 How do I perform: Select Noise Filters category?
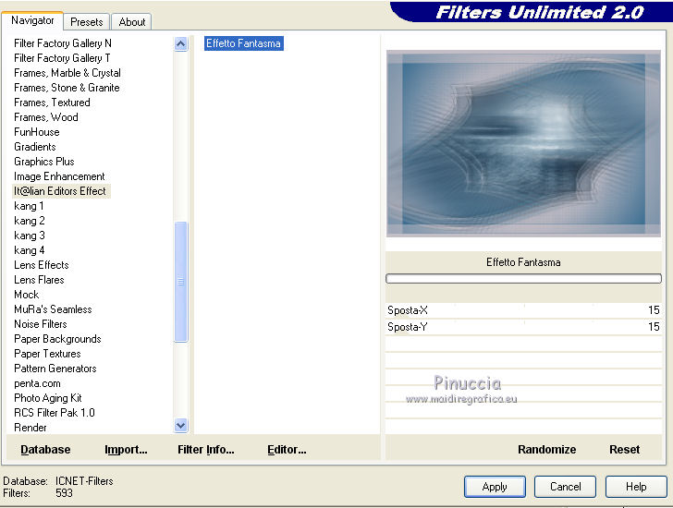(x=41, y=324)
